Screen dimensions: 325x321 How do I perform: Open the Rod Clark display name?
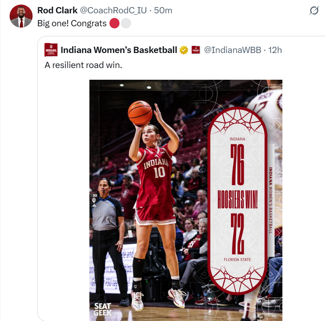point(57,10)
